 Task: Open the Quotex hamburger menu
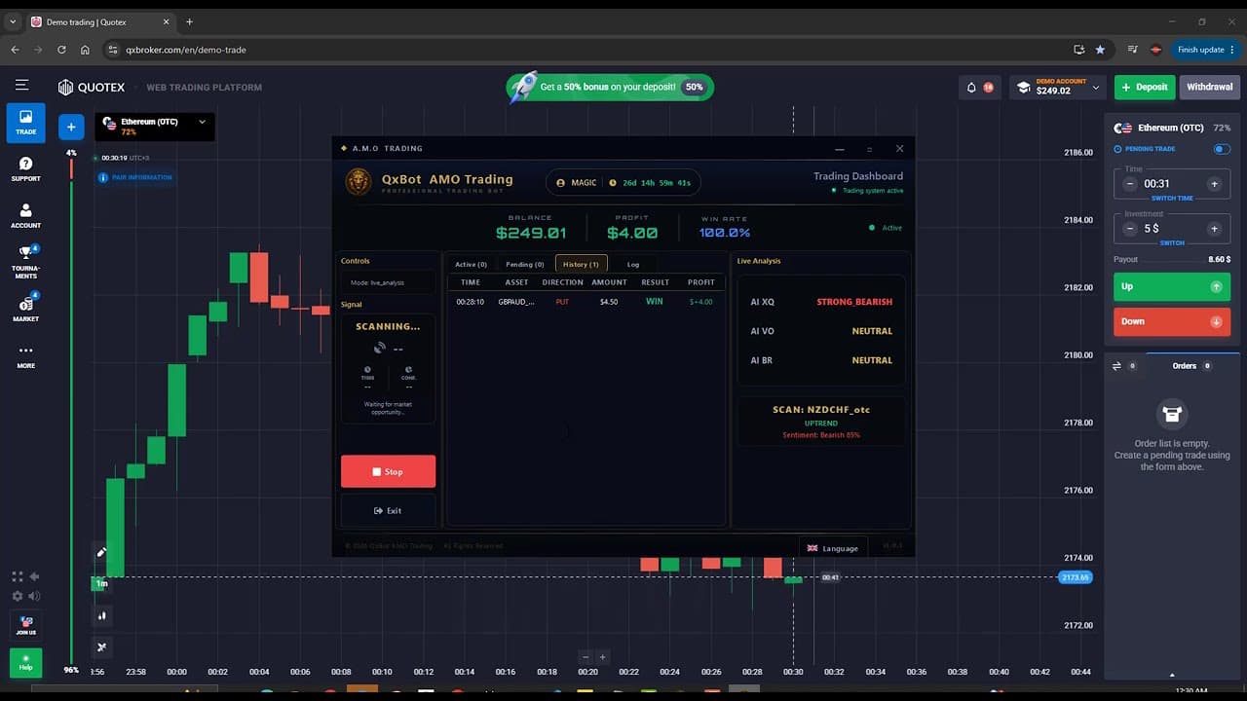(21, 86)
